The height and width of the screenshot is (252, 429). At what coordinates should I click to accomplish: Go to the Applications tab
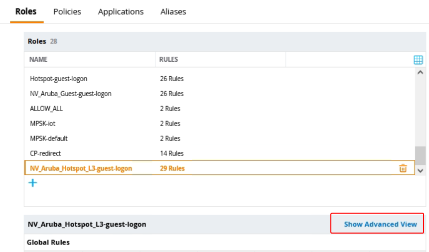(121, 11)
